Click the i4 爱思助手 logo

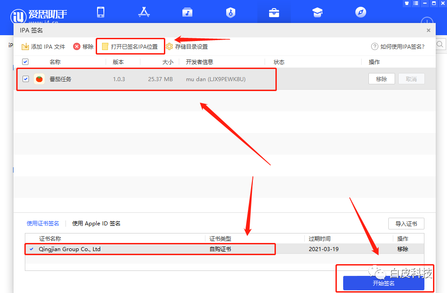(38, 16)
